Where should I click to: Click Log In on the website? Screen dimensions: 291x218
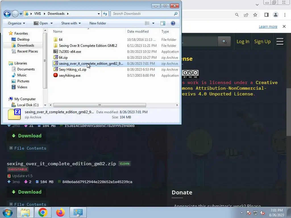click(x=243, y=41)
